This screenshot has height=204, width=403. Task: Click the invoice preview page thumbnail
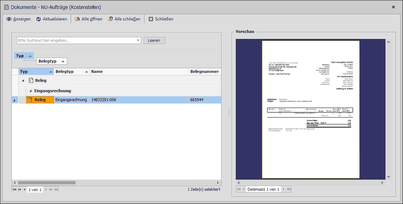[x=311, y=108]
